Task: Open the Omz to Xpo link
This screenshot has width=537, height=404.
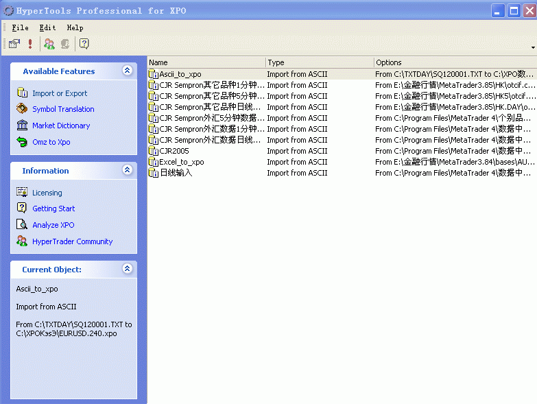Action: [51, 142]
